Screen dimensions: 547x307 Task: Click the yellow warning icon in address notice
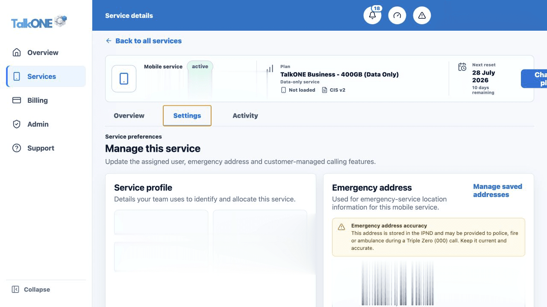(x=341, y=227)
